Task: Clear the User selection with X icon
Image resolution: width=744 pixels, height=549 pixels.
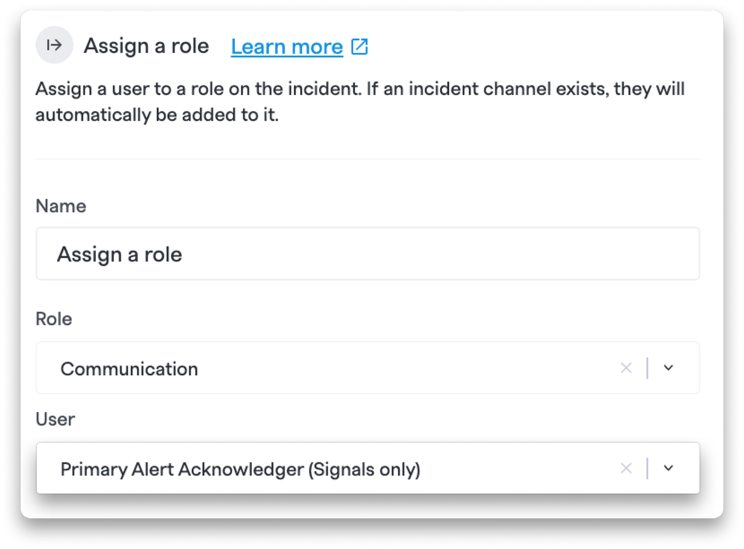Action: [x=626, y=468]
